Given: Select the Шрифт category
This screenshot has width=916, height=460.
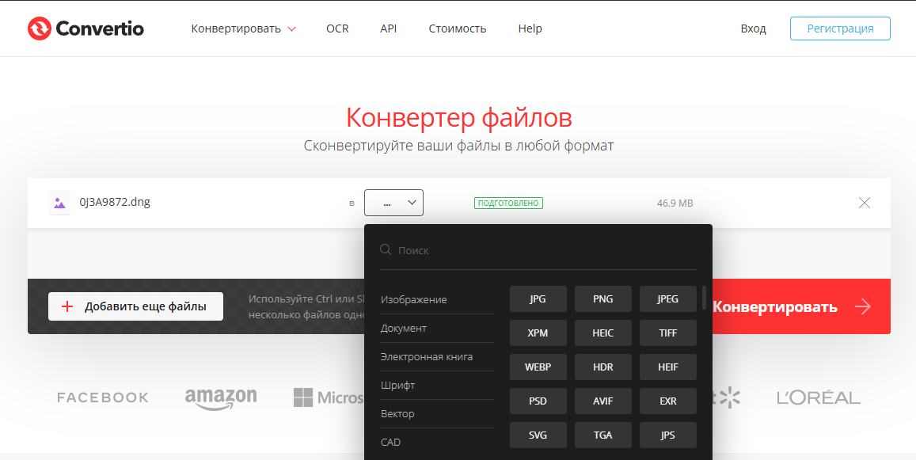Looking at the screenshot, I should tap(437, 386).
